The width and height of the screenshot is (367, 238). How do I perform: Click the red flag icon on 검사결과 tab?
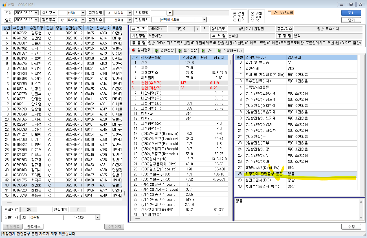(134, 50)
